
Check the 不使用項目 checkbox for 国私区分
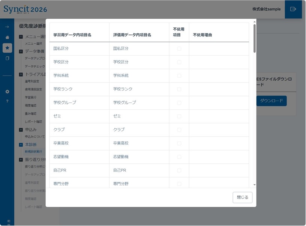pyautogui.click(x=179, y=48)
